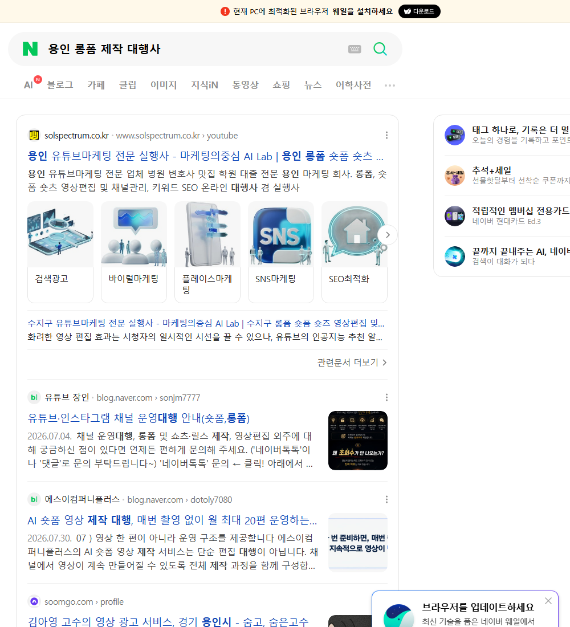This screenshot has height=627, width=570.
Task: Open the virtual keyboard icon in search bar
Action: coord(355,49)
